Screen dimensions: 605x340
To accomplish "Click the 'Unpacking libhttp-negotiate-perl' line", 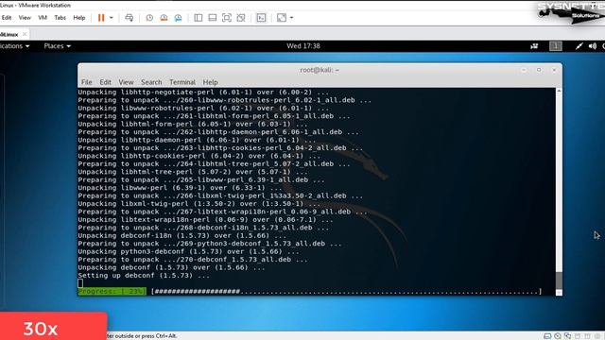I will [203, 93].
